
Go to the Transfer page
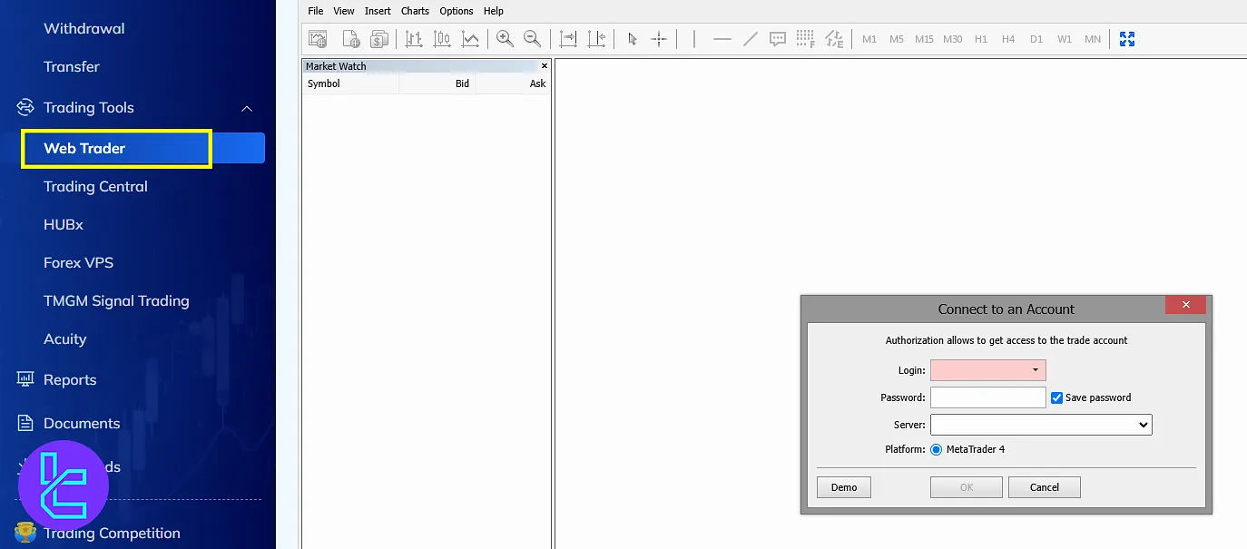click(x=72, y=67)
